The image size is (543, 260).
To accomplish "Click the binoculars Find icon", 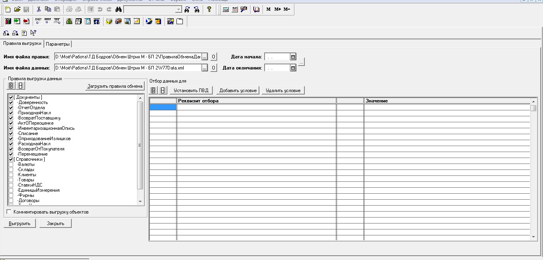I will 118,9.
